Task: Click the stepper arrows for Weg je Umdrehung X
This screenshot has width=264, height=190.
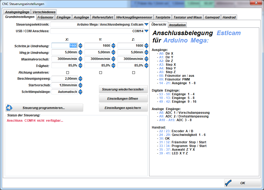Action: click(81, 52)
